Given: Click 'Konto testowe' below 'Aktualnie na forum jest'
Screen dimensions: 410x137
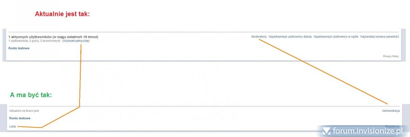Looking at the screenshot, I should [20, 118].
